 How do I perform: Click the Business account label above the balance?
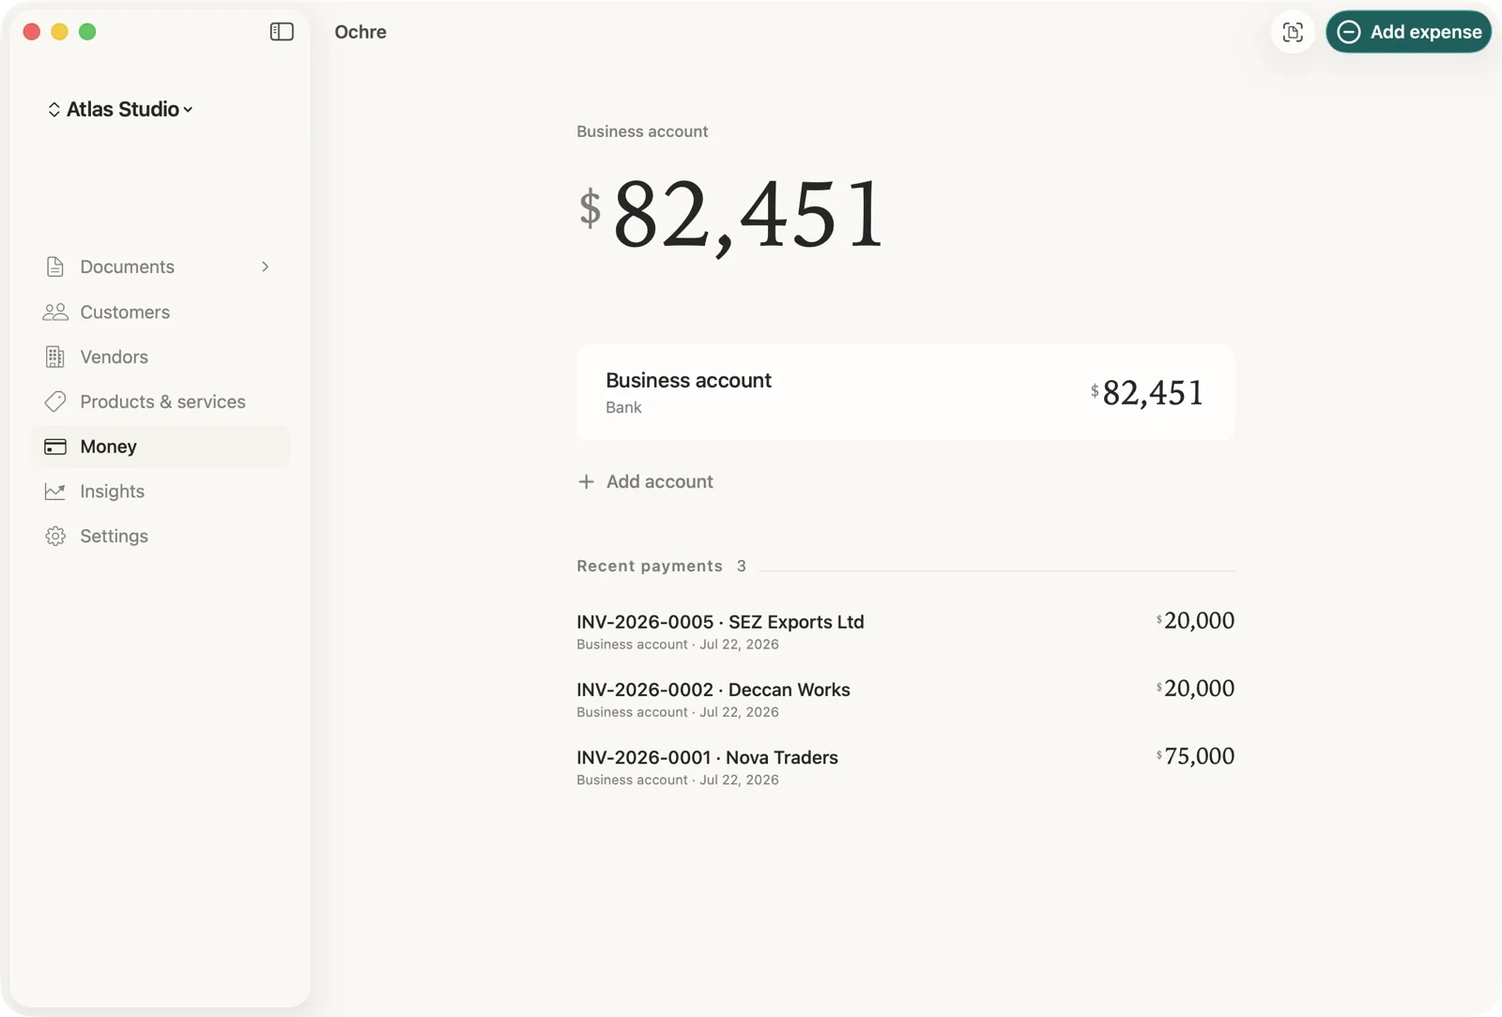point(642,131)
